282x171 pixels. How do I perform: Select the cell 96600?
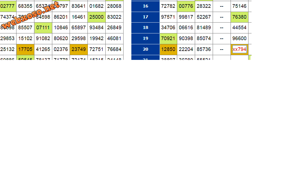coord(239,38)
